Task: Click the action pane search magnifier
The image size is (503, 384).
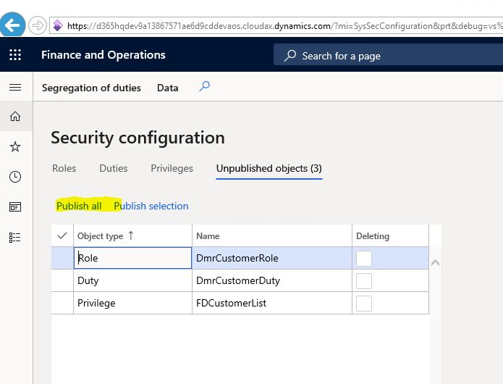Action: click(x=205, y=87)
